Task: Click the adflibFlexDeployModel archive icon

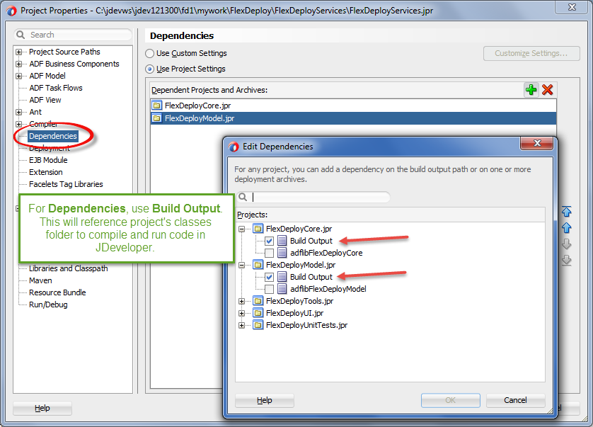Action: 282,289
